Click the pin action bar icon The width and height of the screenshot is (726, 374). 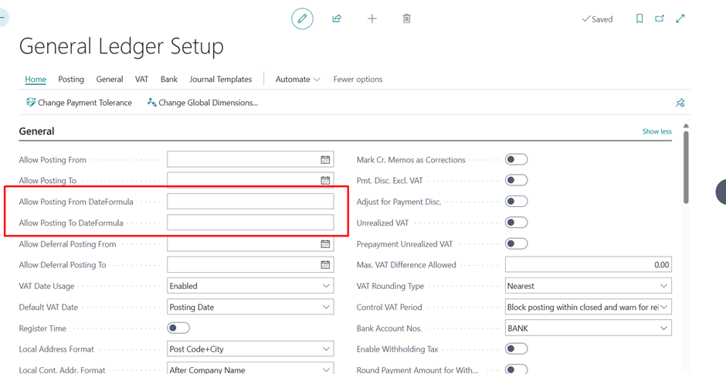pyautogui.click(x=680, y=103)
